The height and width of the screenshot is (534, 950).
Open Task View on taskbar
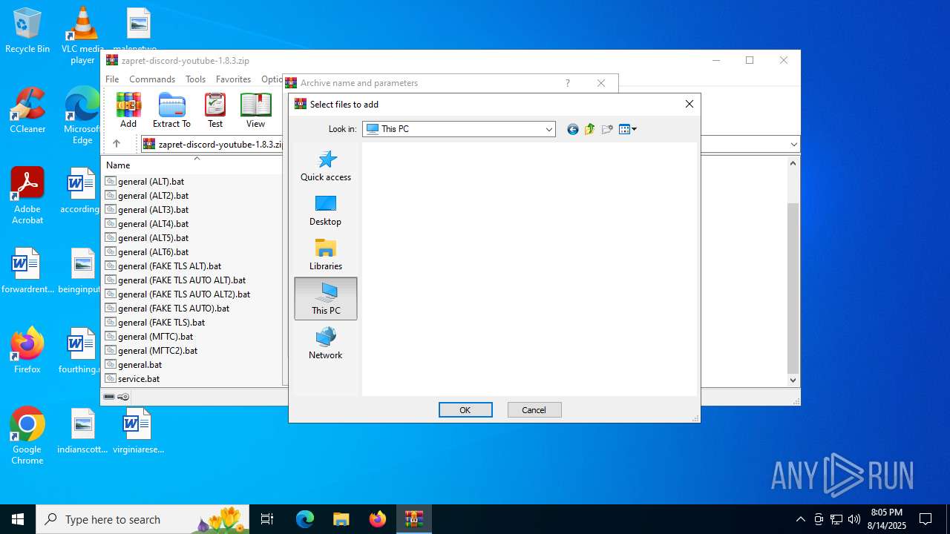coord(268,519)
